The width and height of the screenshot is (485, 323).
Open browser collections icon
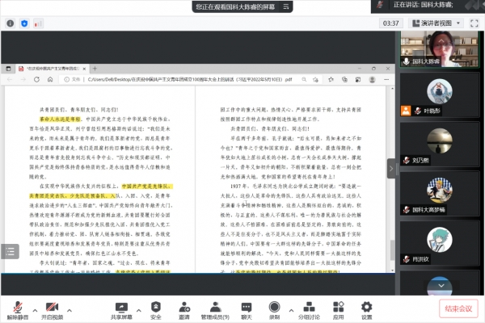point(344,79)
